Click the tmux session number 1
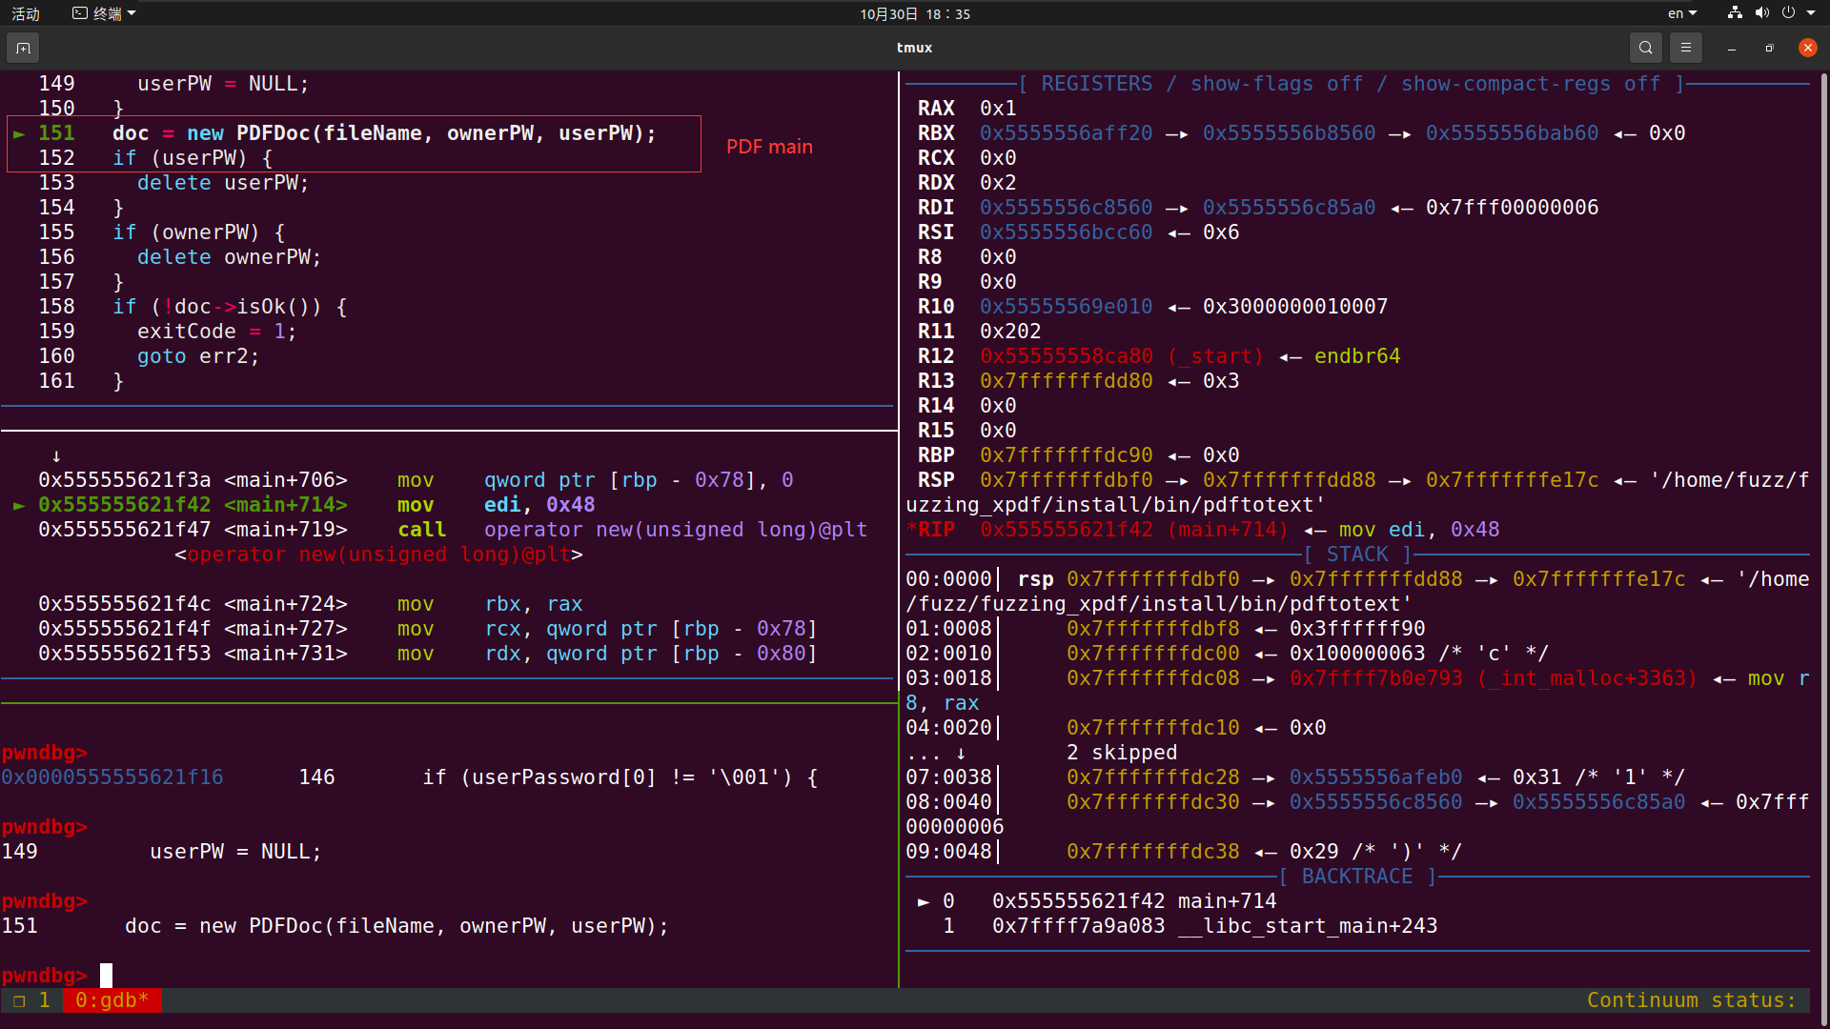Screen dimensions: 1830x1029 click(x=44, y=1000)
